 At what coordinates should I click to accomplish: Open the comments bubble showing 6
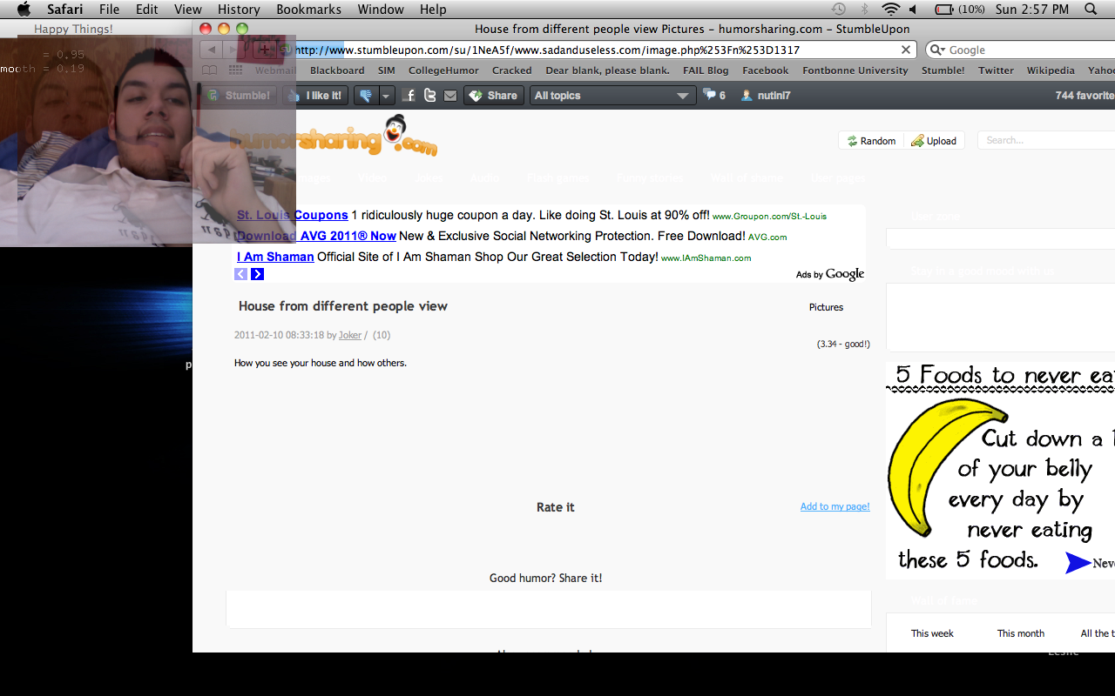(x=714, y=96)
